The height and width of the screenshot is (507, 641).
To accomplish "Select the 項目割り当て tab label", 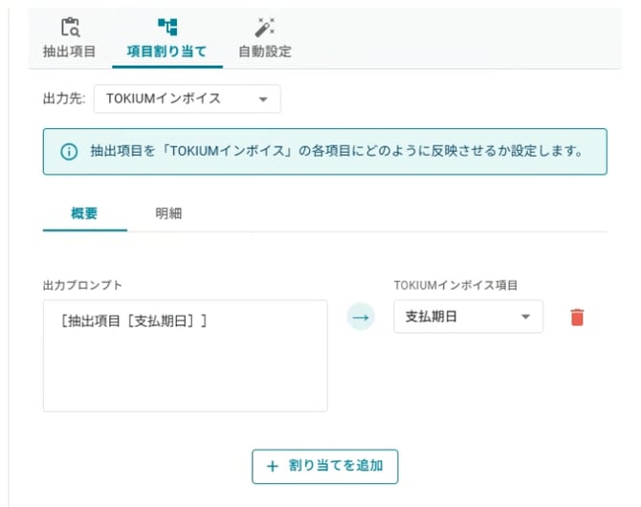I will point(166,52).
